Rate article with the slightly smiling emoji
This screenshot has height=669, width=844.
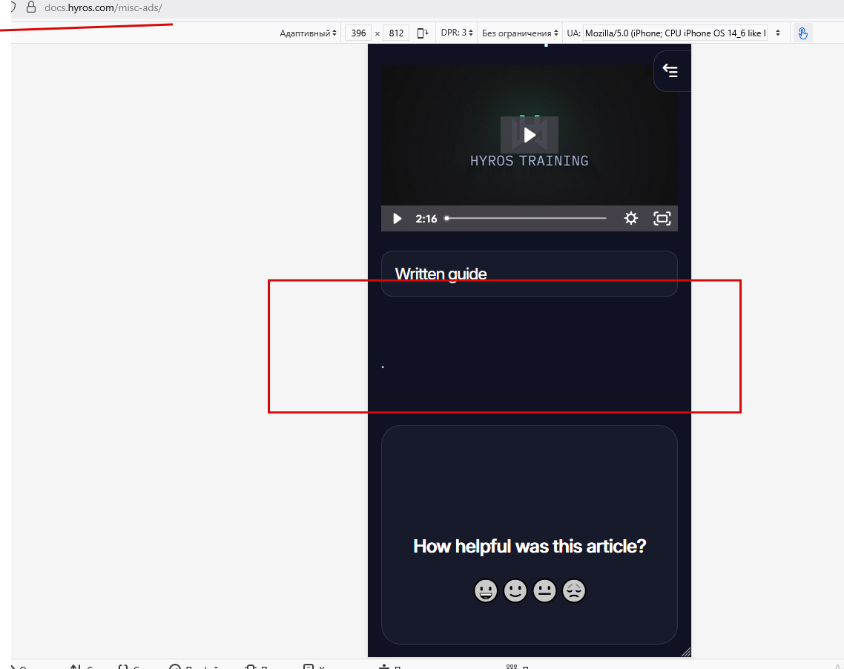[515, 590]
